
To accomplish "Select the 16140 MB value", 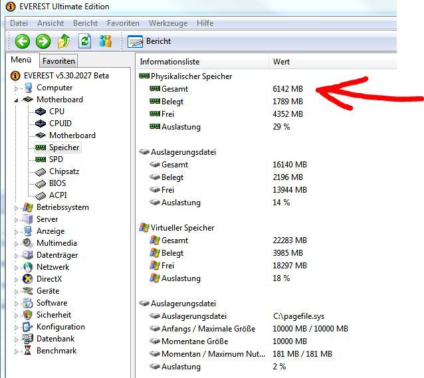I will click(290, 165).
